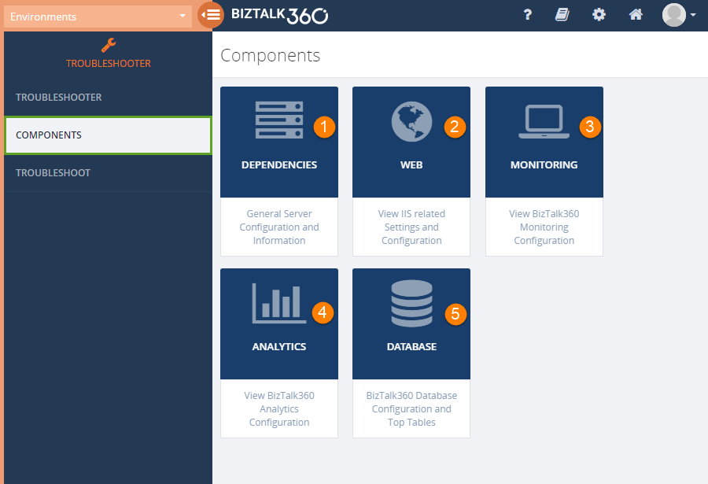The height and width of the screenshot is (484, 708).
Task: Click 'View BizTalk360 Analytics Configuration' description
Action: point(279,409)
